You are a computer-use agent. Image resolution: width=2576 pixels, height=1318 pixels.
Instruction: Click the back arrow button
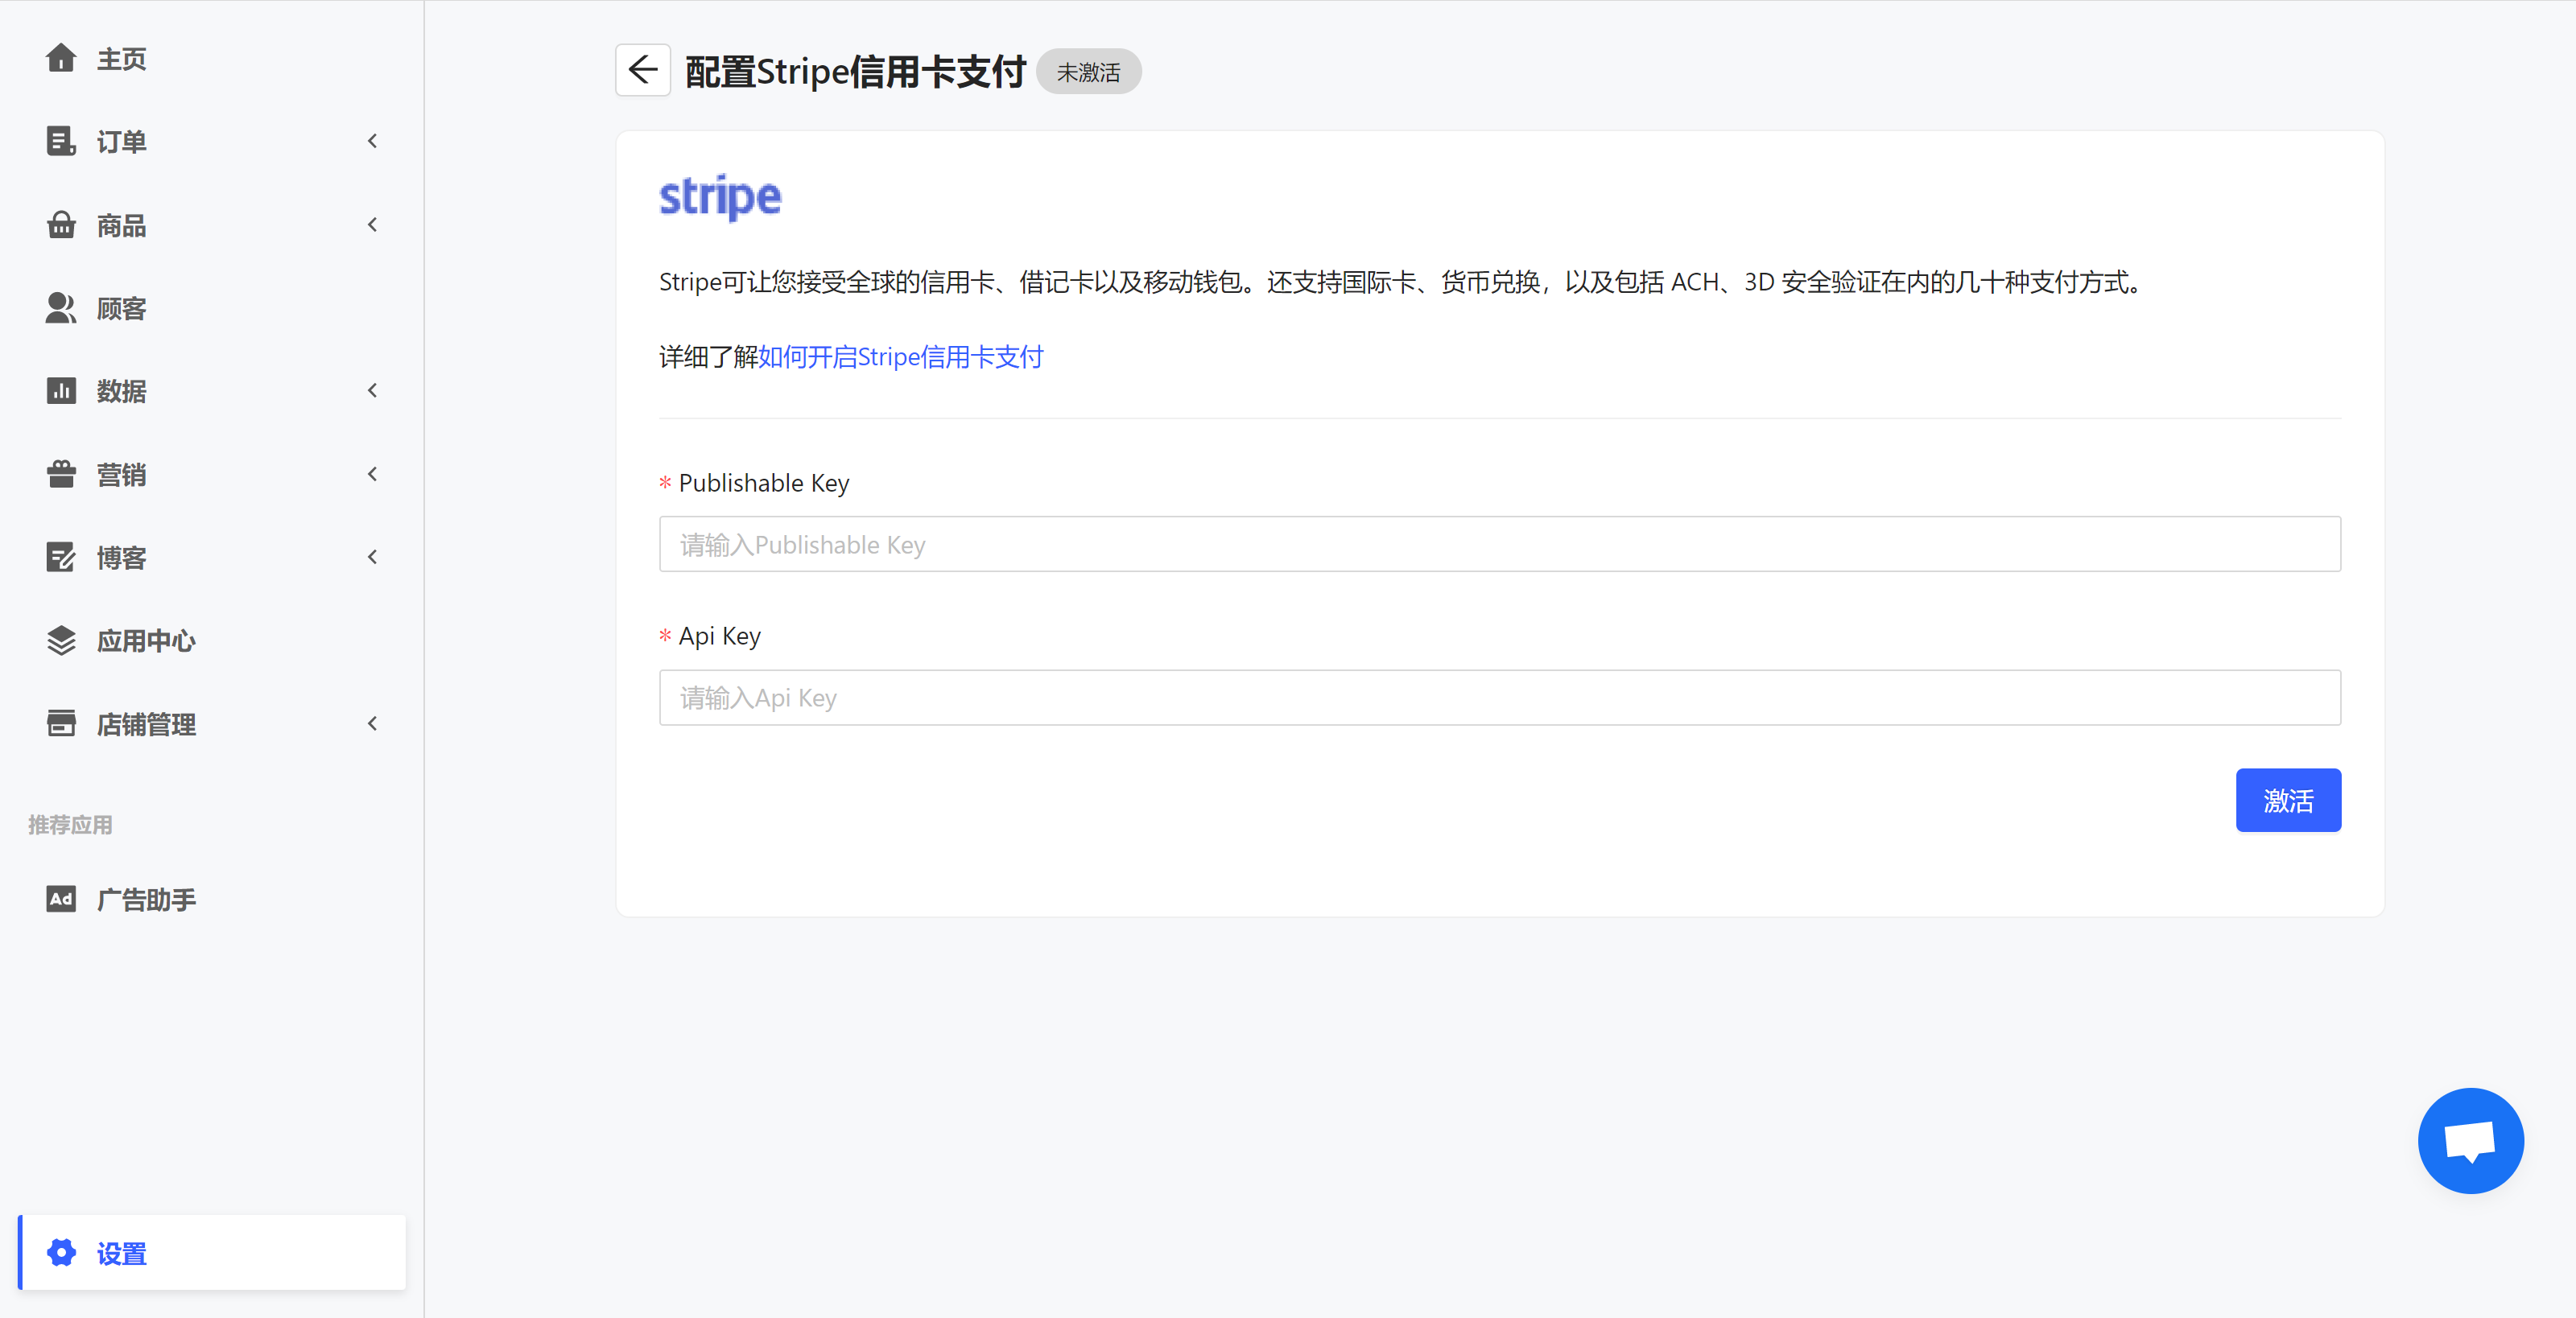click(642, 70)
